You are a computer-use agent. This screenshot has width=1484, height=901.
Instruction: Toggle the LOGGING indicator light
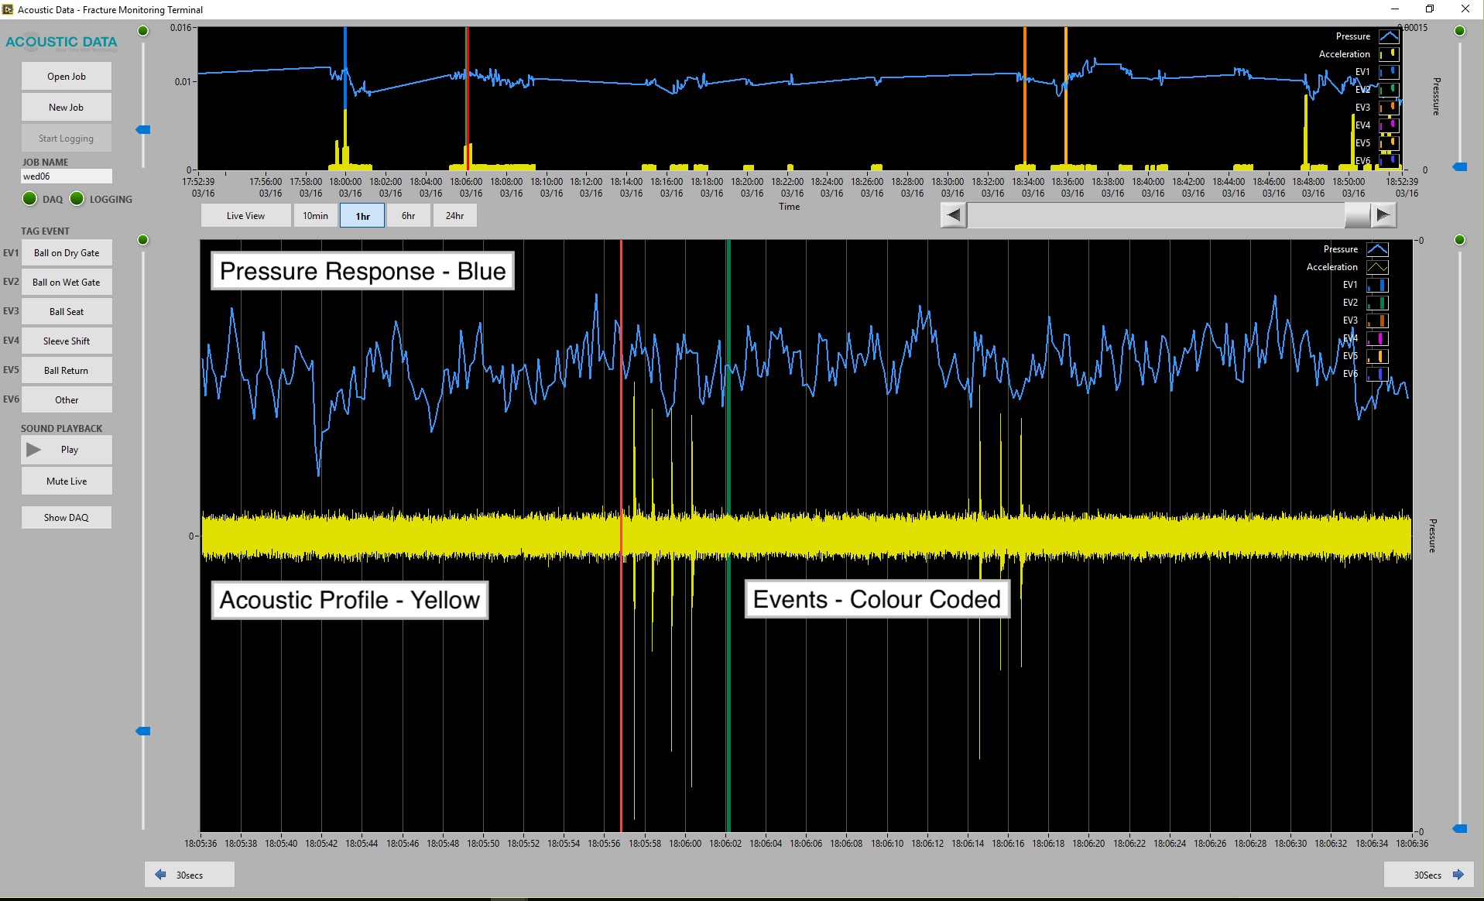tap(77, 199)
